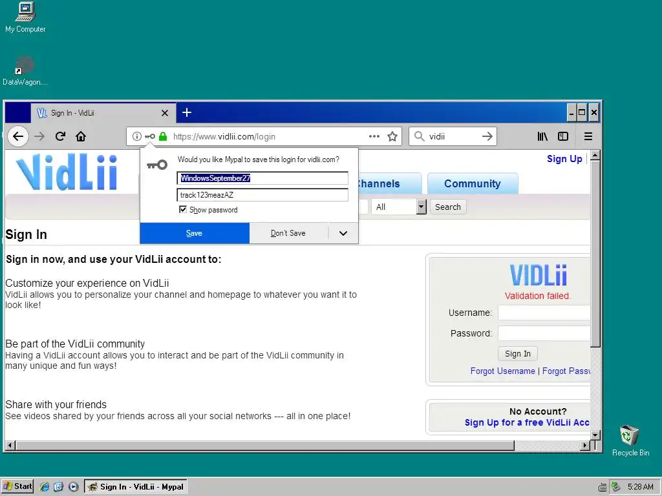662x496 pixels.
Task: Close the Sign In - VidLii tab
Action: click(165, 113)
